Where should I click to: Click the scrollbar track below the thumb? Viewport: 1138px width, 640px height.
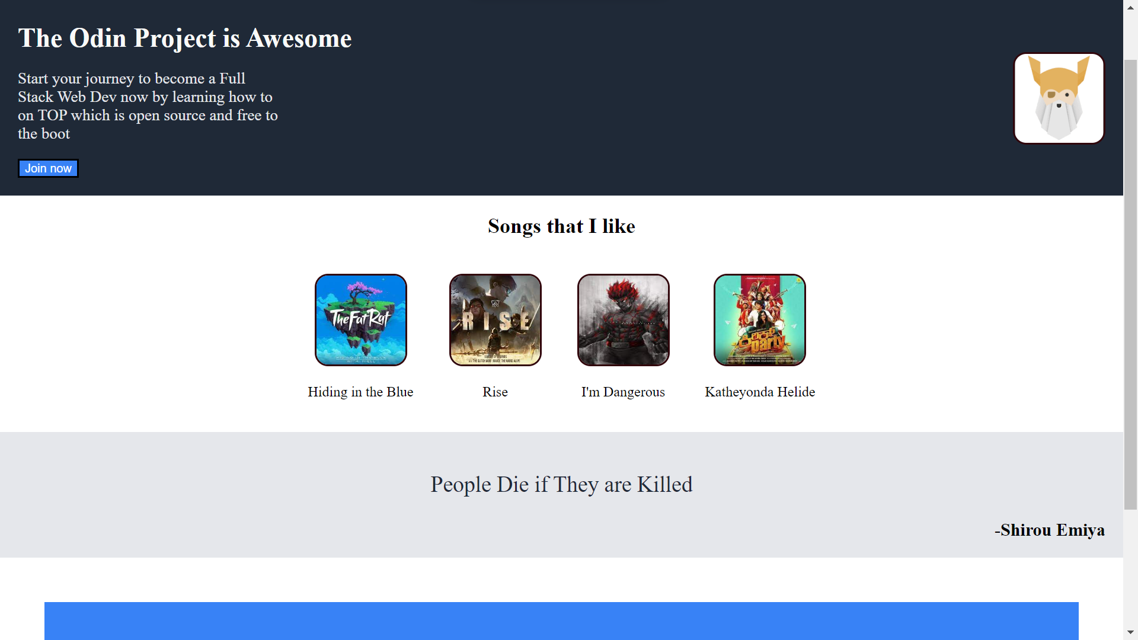(x=1131, y=568)
